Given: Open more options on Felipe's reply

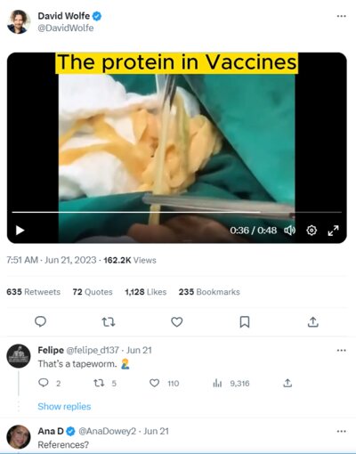Looking at the screenshot, I should point(342,351).
